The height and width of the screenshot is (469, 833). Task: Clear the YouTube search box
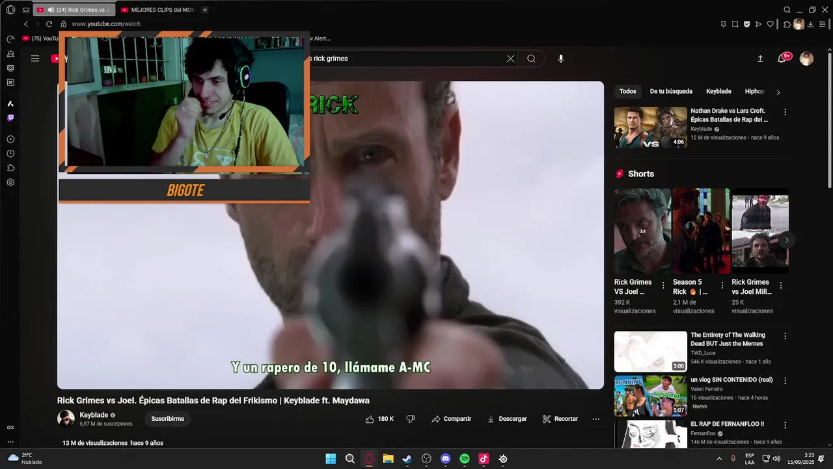click(x=511, y=59)
